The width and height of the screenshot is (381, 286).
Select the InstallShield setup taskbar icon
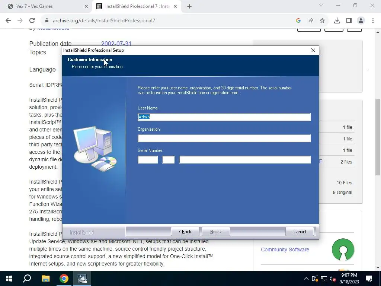pyautogui.click(x=82, y=279)
